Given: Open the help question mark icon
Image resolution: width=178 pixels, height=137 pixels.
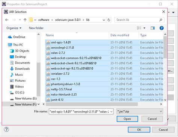Looking at the screenshot, I should click(161, 28).
